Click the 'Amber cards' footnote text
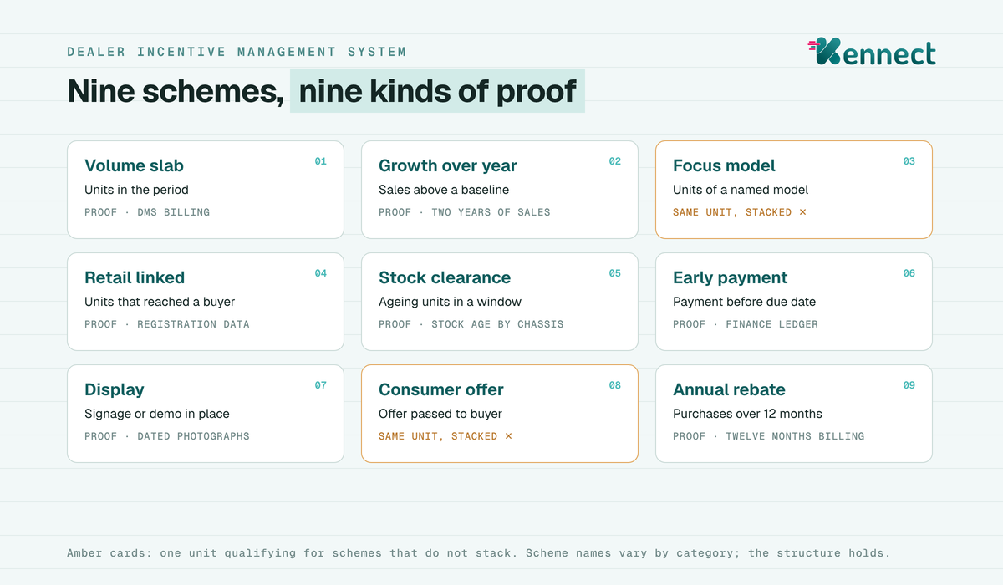 tap(478, 553)
